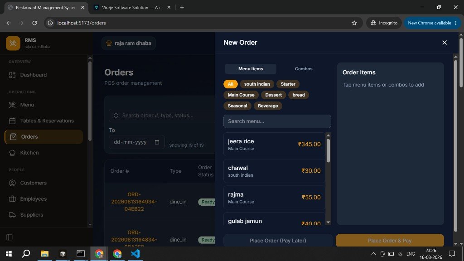Switch to Vireje Software Solution browser tab
The width and height of the screenshot is (464, 261).
pos(132,7)
